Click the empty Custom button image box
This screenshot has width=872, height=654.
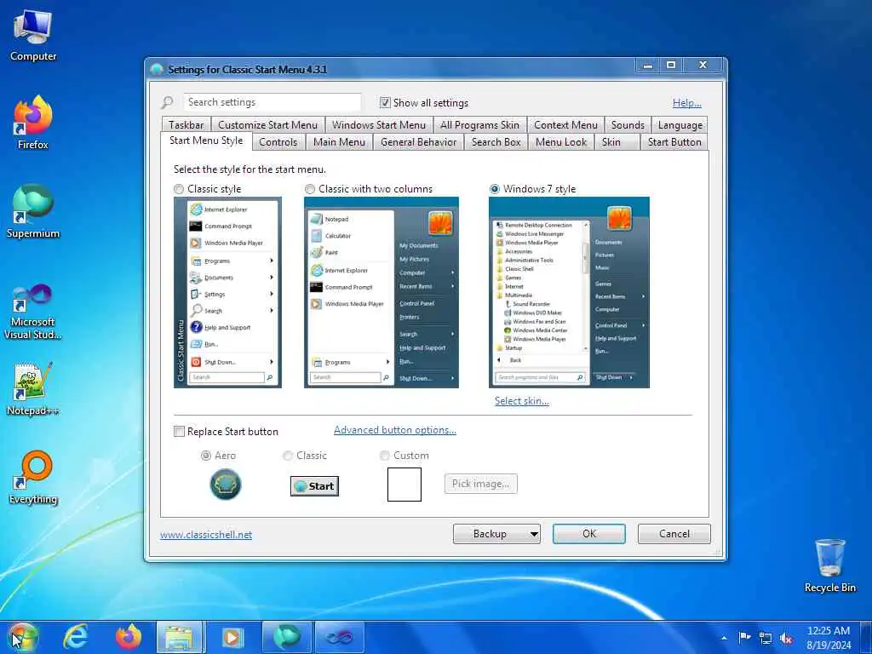tap(404, 485)
